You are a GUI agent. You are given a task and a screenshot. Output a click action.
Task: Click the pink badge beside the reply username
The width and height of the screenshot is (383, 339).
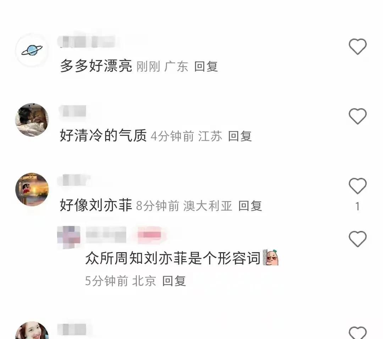(x=149, y=235)
